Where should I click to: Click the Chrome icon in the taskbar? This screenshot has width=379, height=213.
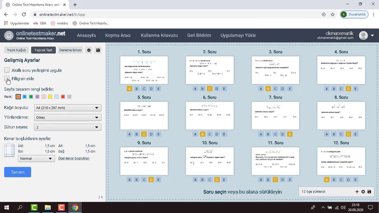(75, 207)
